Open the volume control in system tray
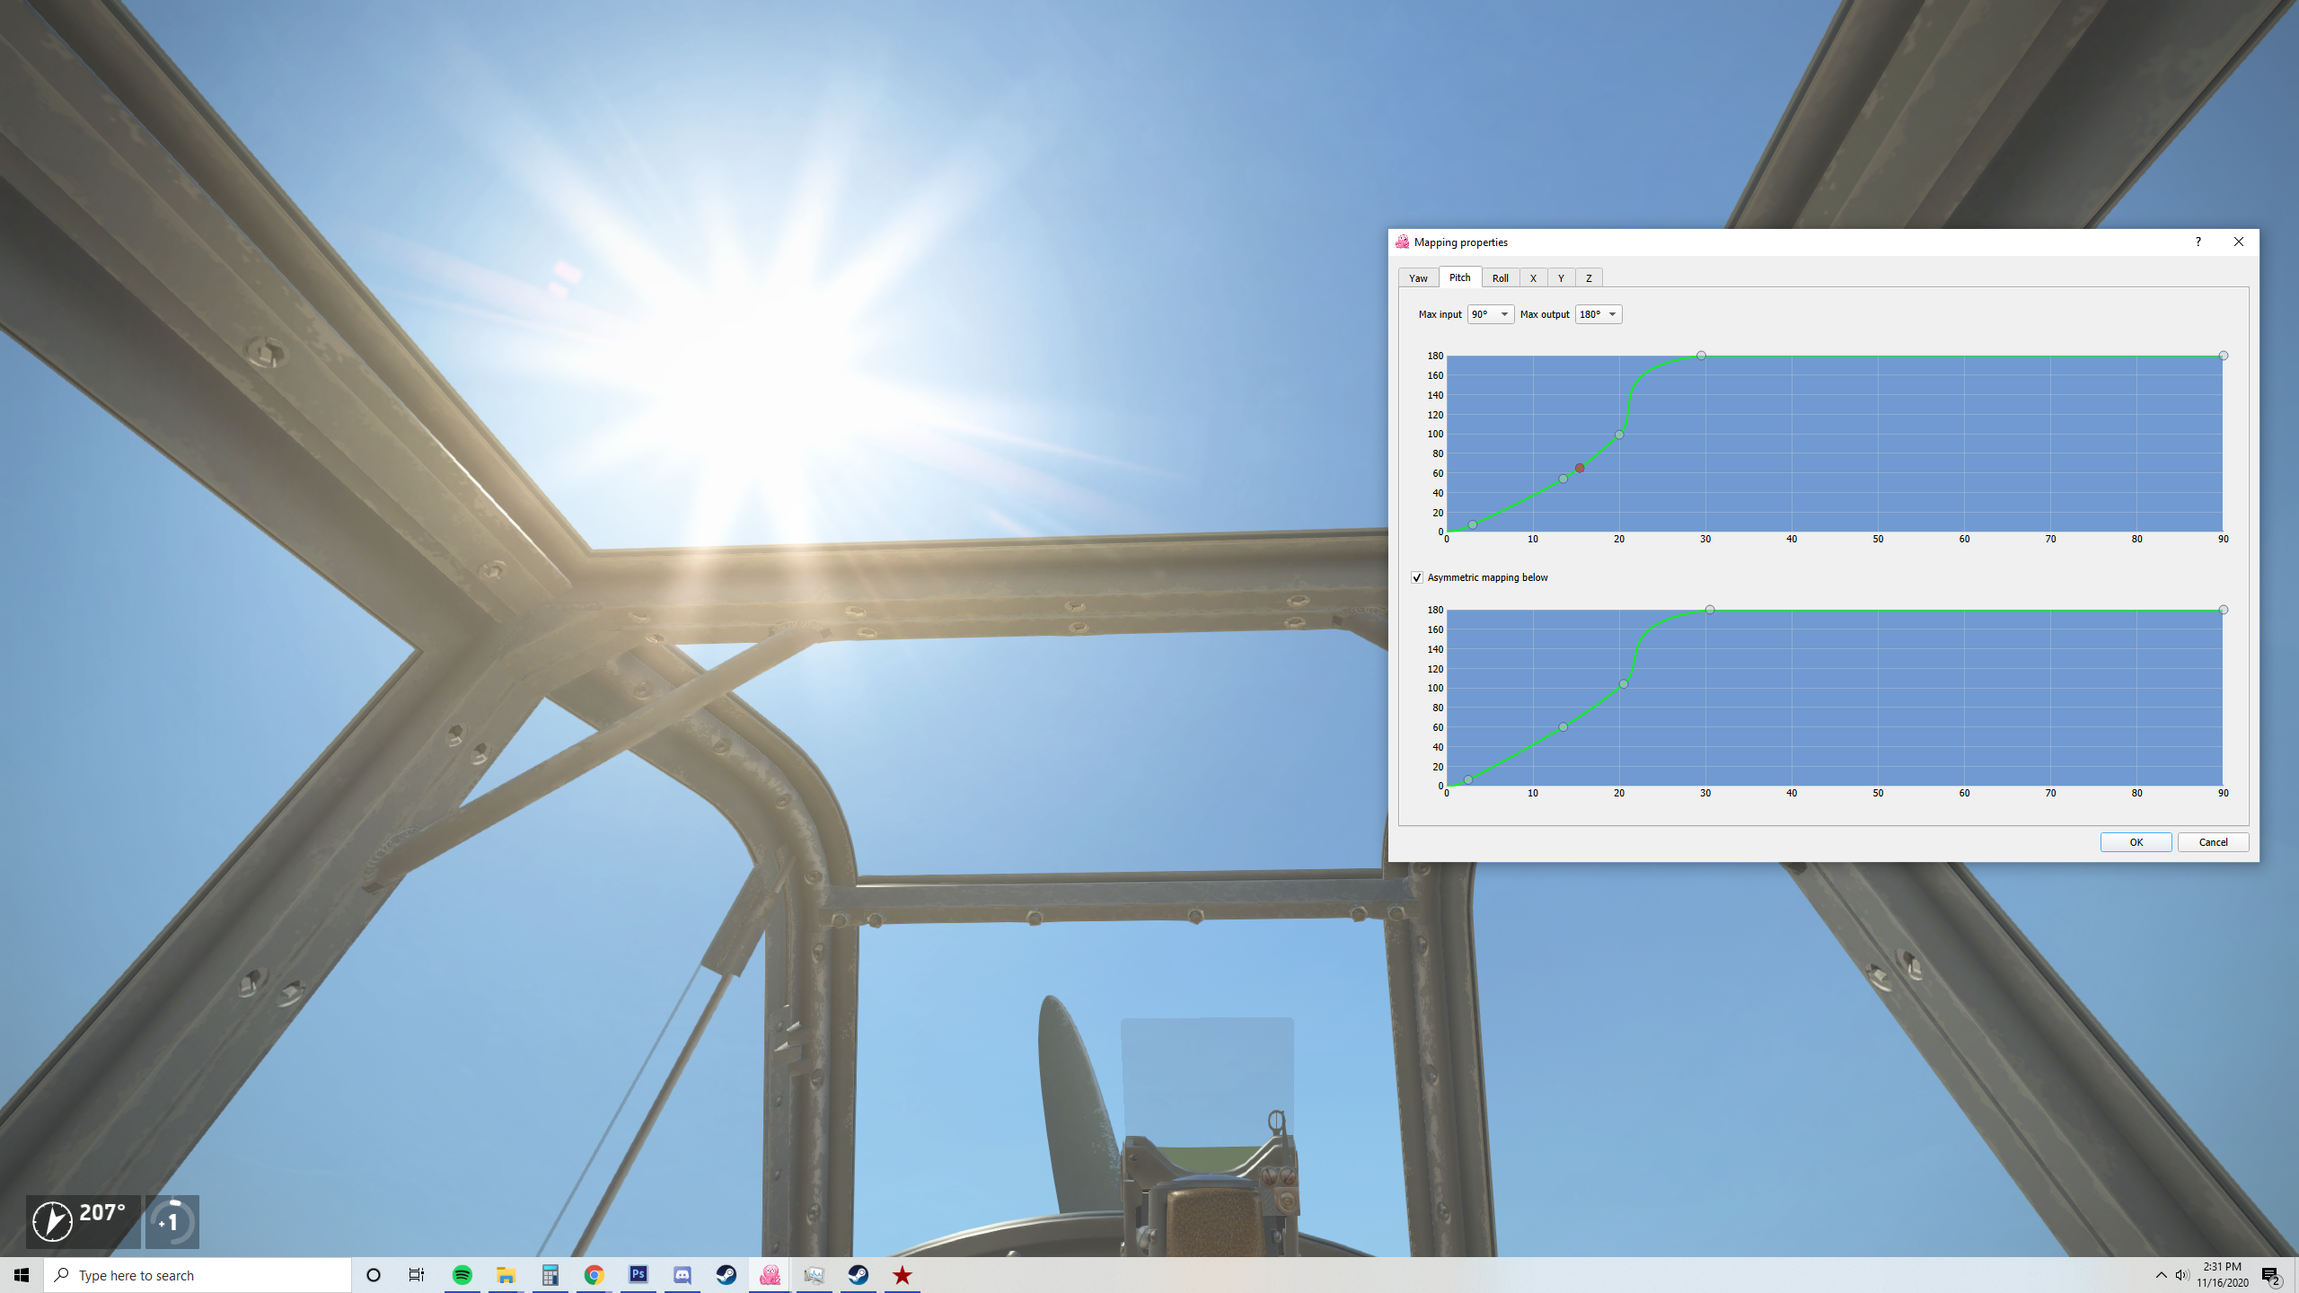The width and height of the screenshot is (2299, 1293). pos(2182,1275)
